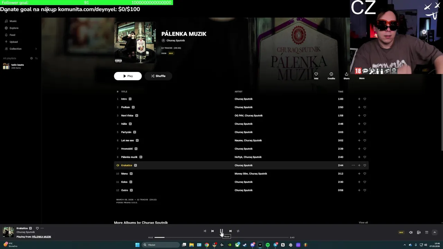Click the volume speaker icon
Screen dimensions: 443x249
coord(411,232)
